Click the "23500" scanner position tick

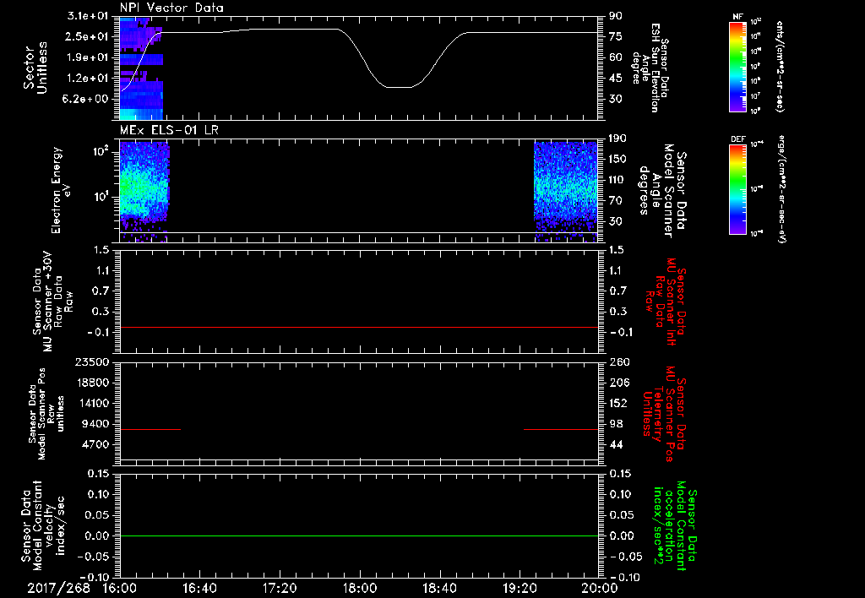point(92,362)
